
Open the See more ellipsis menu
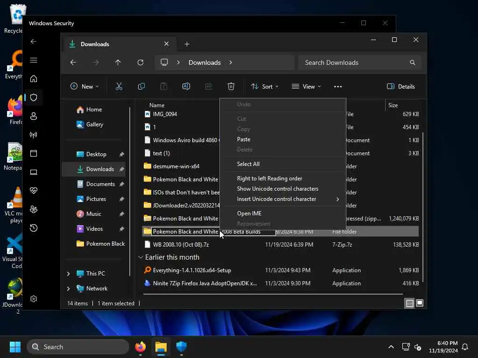coord(338,86)
